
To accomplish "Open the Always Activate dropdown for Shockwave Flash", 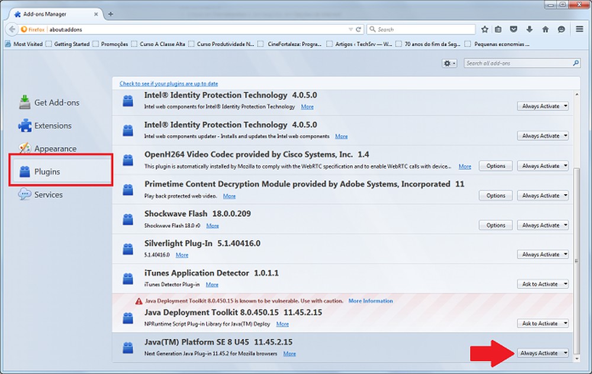I will [x=543, y=225].
